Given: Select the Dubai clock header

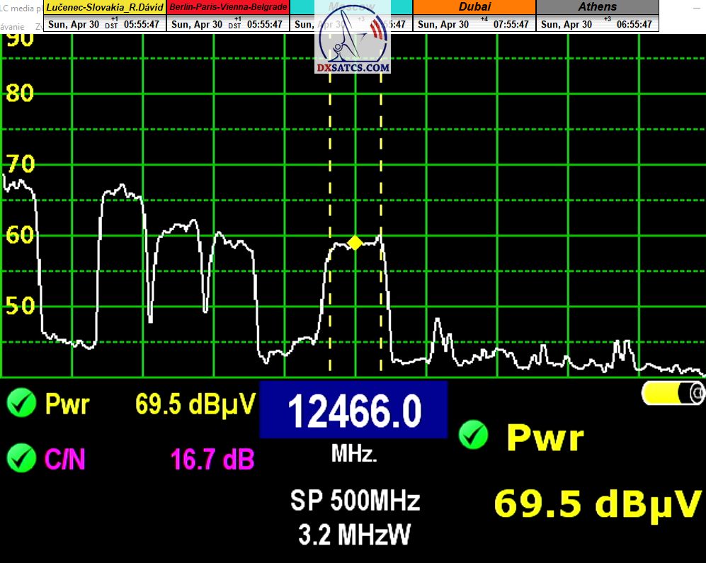Looking at the screenshot, I should click(474, 7).
